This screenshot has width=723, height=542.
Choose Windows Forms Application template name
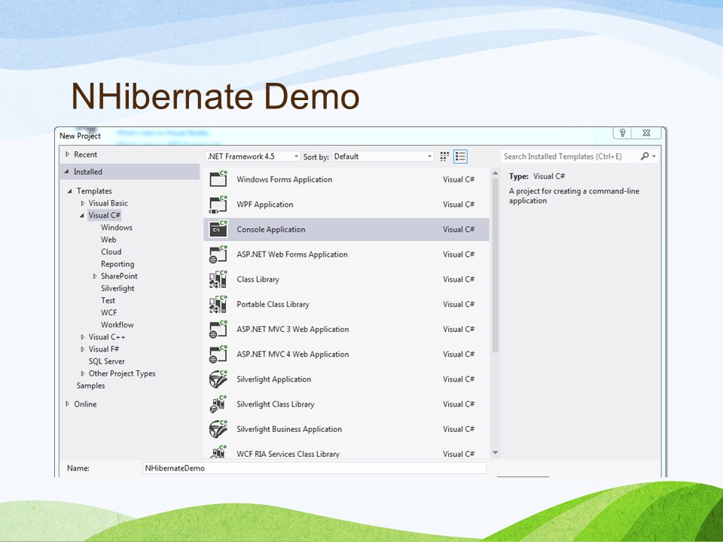[284, 179]
